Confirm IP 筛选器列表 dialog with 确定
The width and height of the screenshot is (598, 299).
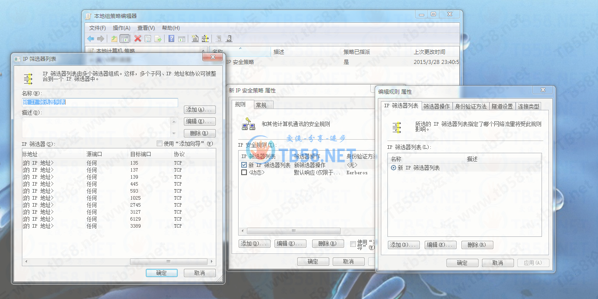[x=162, y=273]
